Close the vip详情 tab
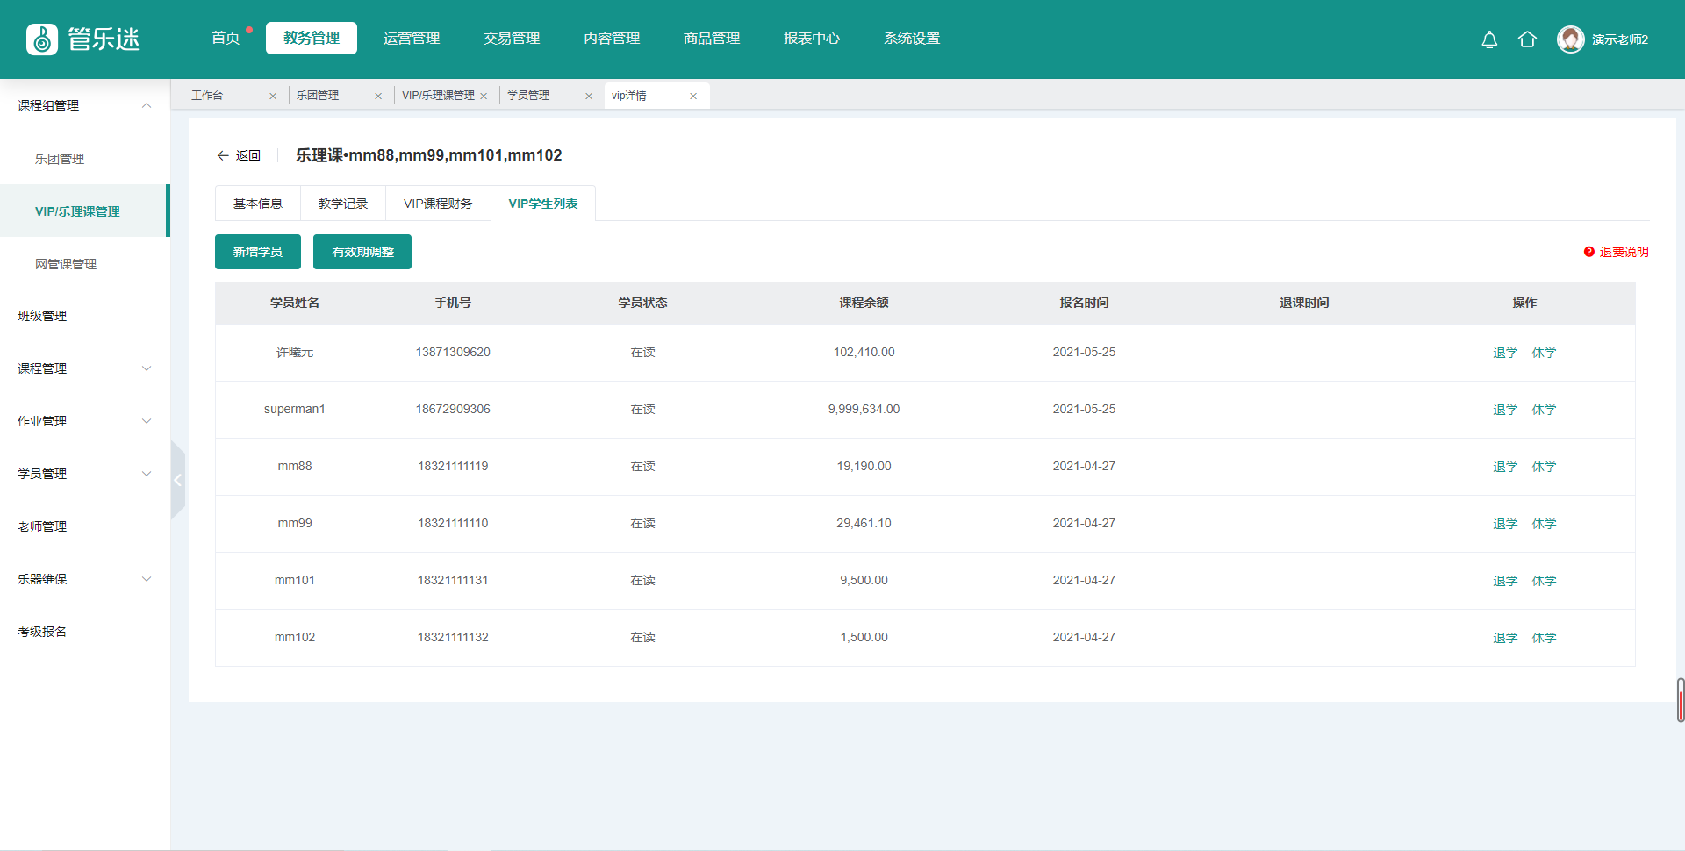Viewport: 1685px width, 851px height. pyautogui.click(x=693, y=96)
